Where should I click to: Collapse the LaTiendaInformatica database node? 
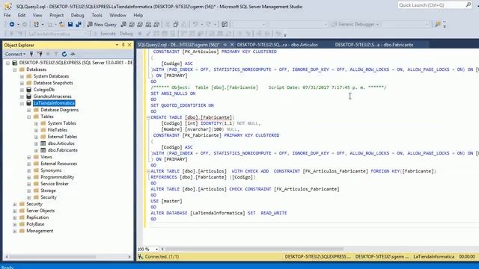coord(22,103)
